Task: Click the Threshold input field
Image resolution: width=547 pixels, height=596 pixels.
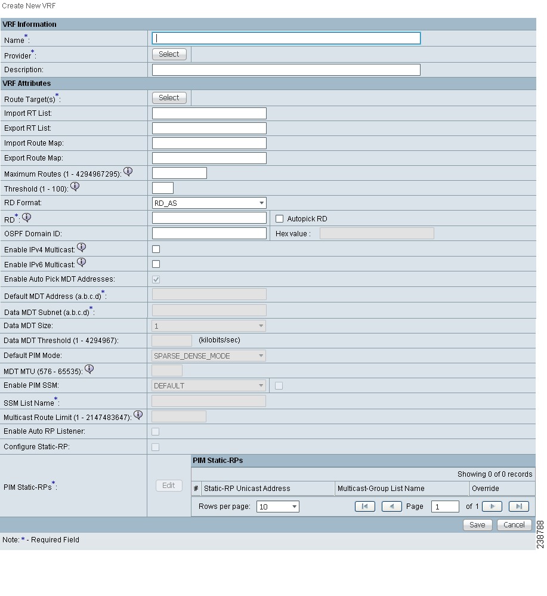Action: pyautogui.click(x=163, y=188)
